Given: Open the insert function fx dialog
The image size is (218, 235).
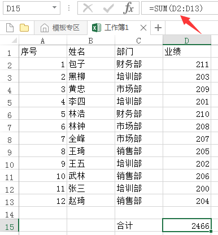Looking at the screenshot, I should coord(129,8).
